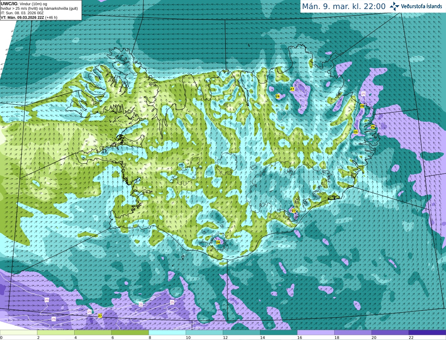This screenshot has width=446, height=340.
Task: Click the legend scale label '16'
Action: point(300,338)
